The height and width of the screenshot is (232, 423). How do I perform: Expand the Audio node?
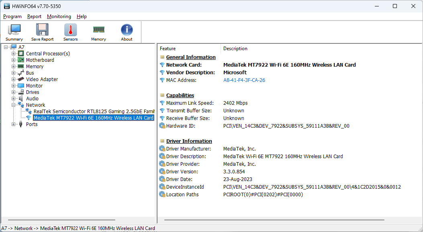(x=13, y=99)
